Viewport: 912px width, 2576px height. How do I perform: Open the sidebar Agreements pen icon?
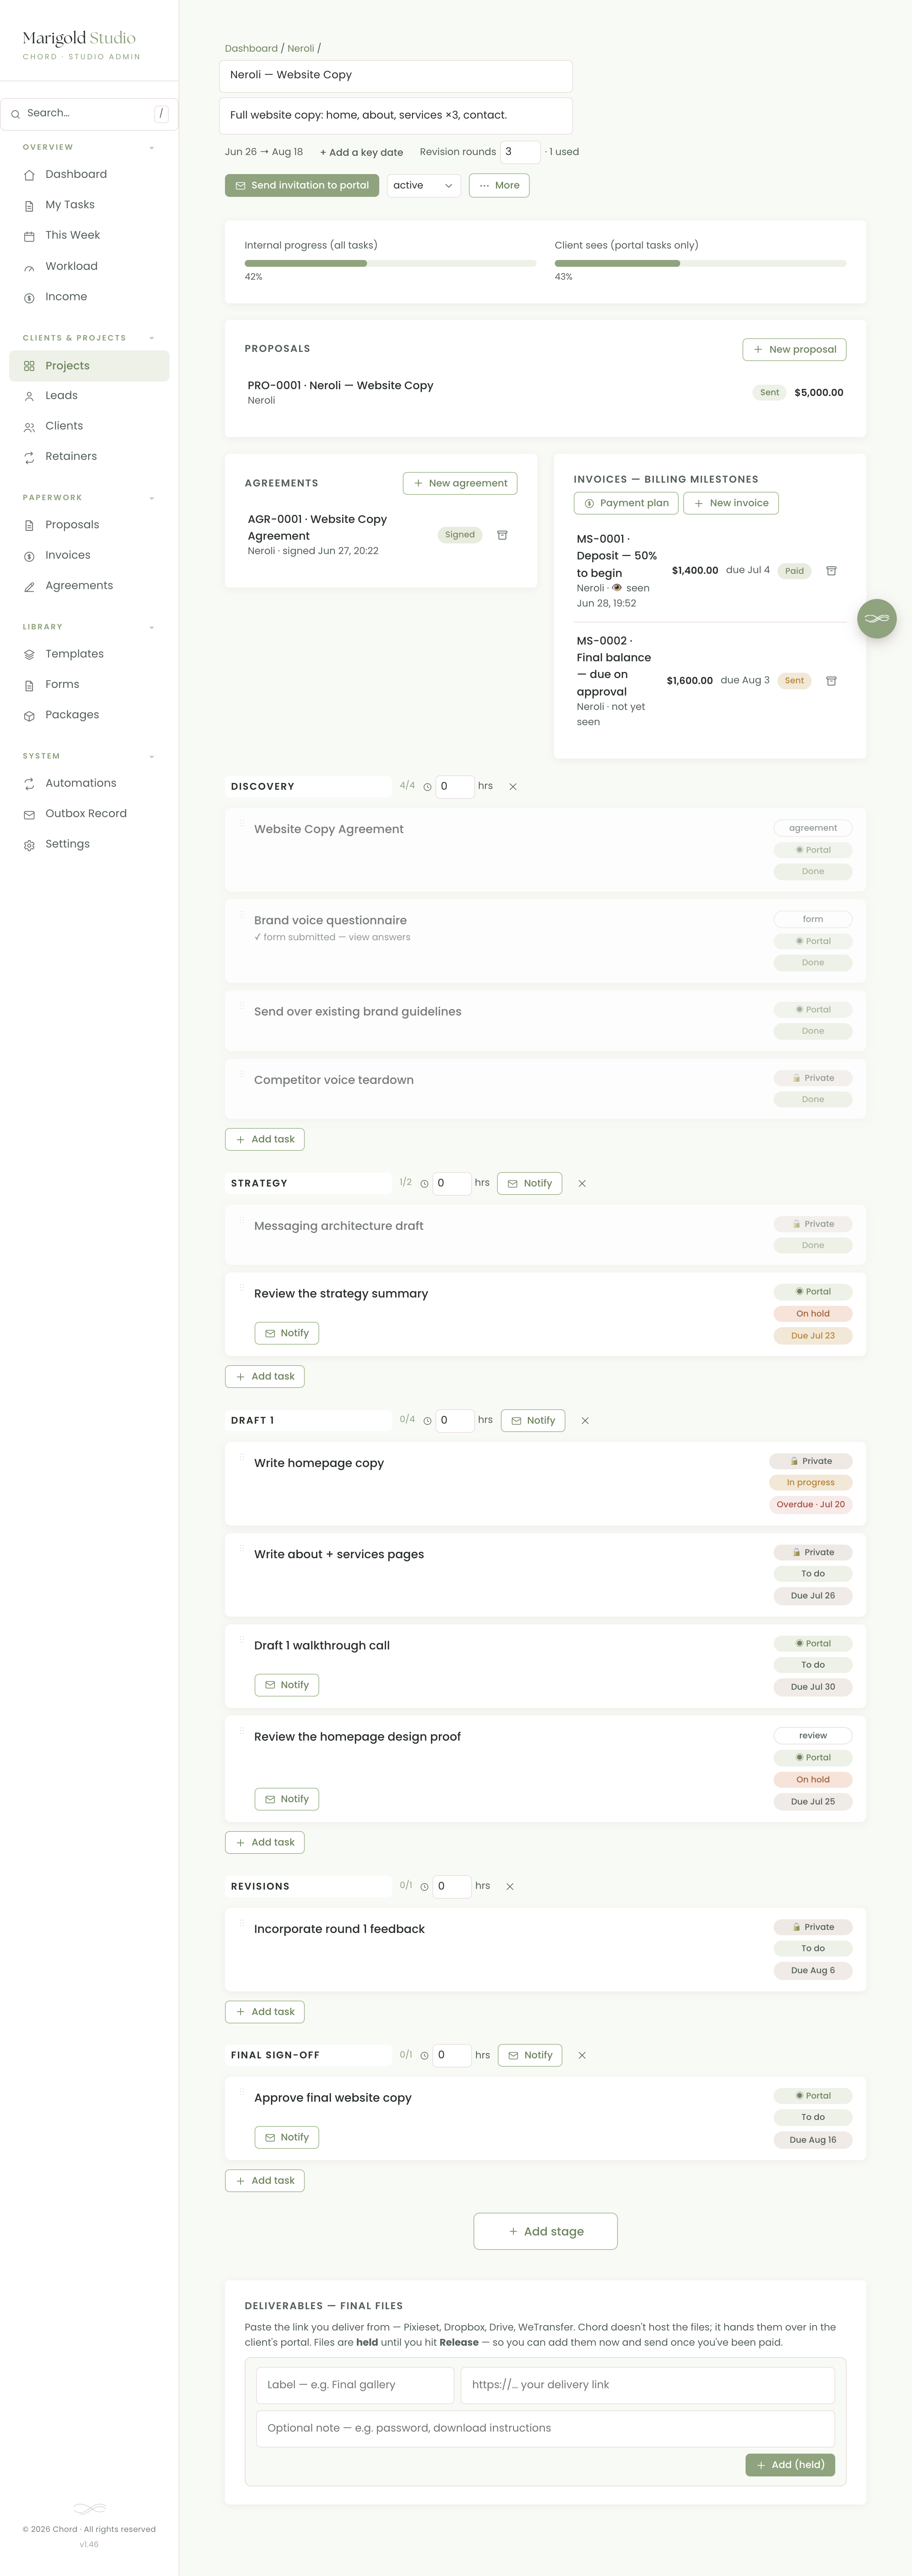[x=29, y=586]
